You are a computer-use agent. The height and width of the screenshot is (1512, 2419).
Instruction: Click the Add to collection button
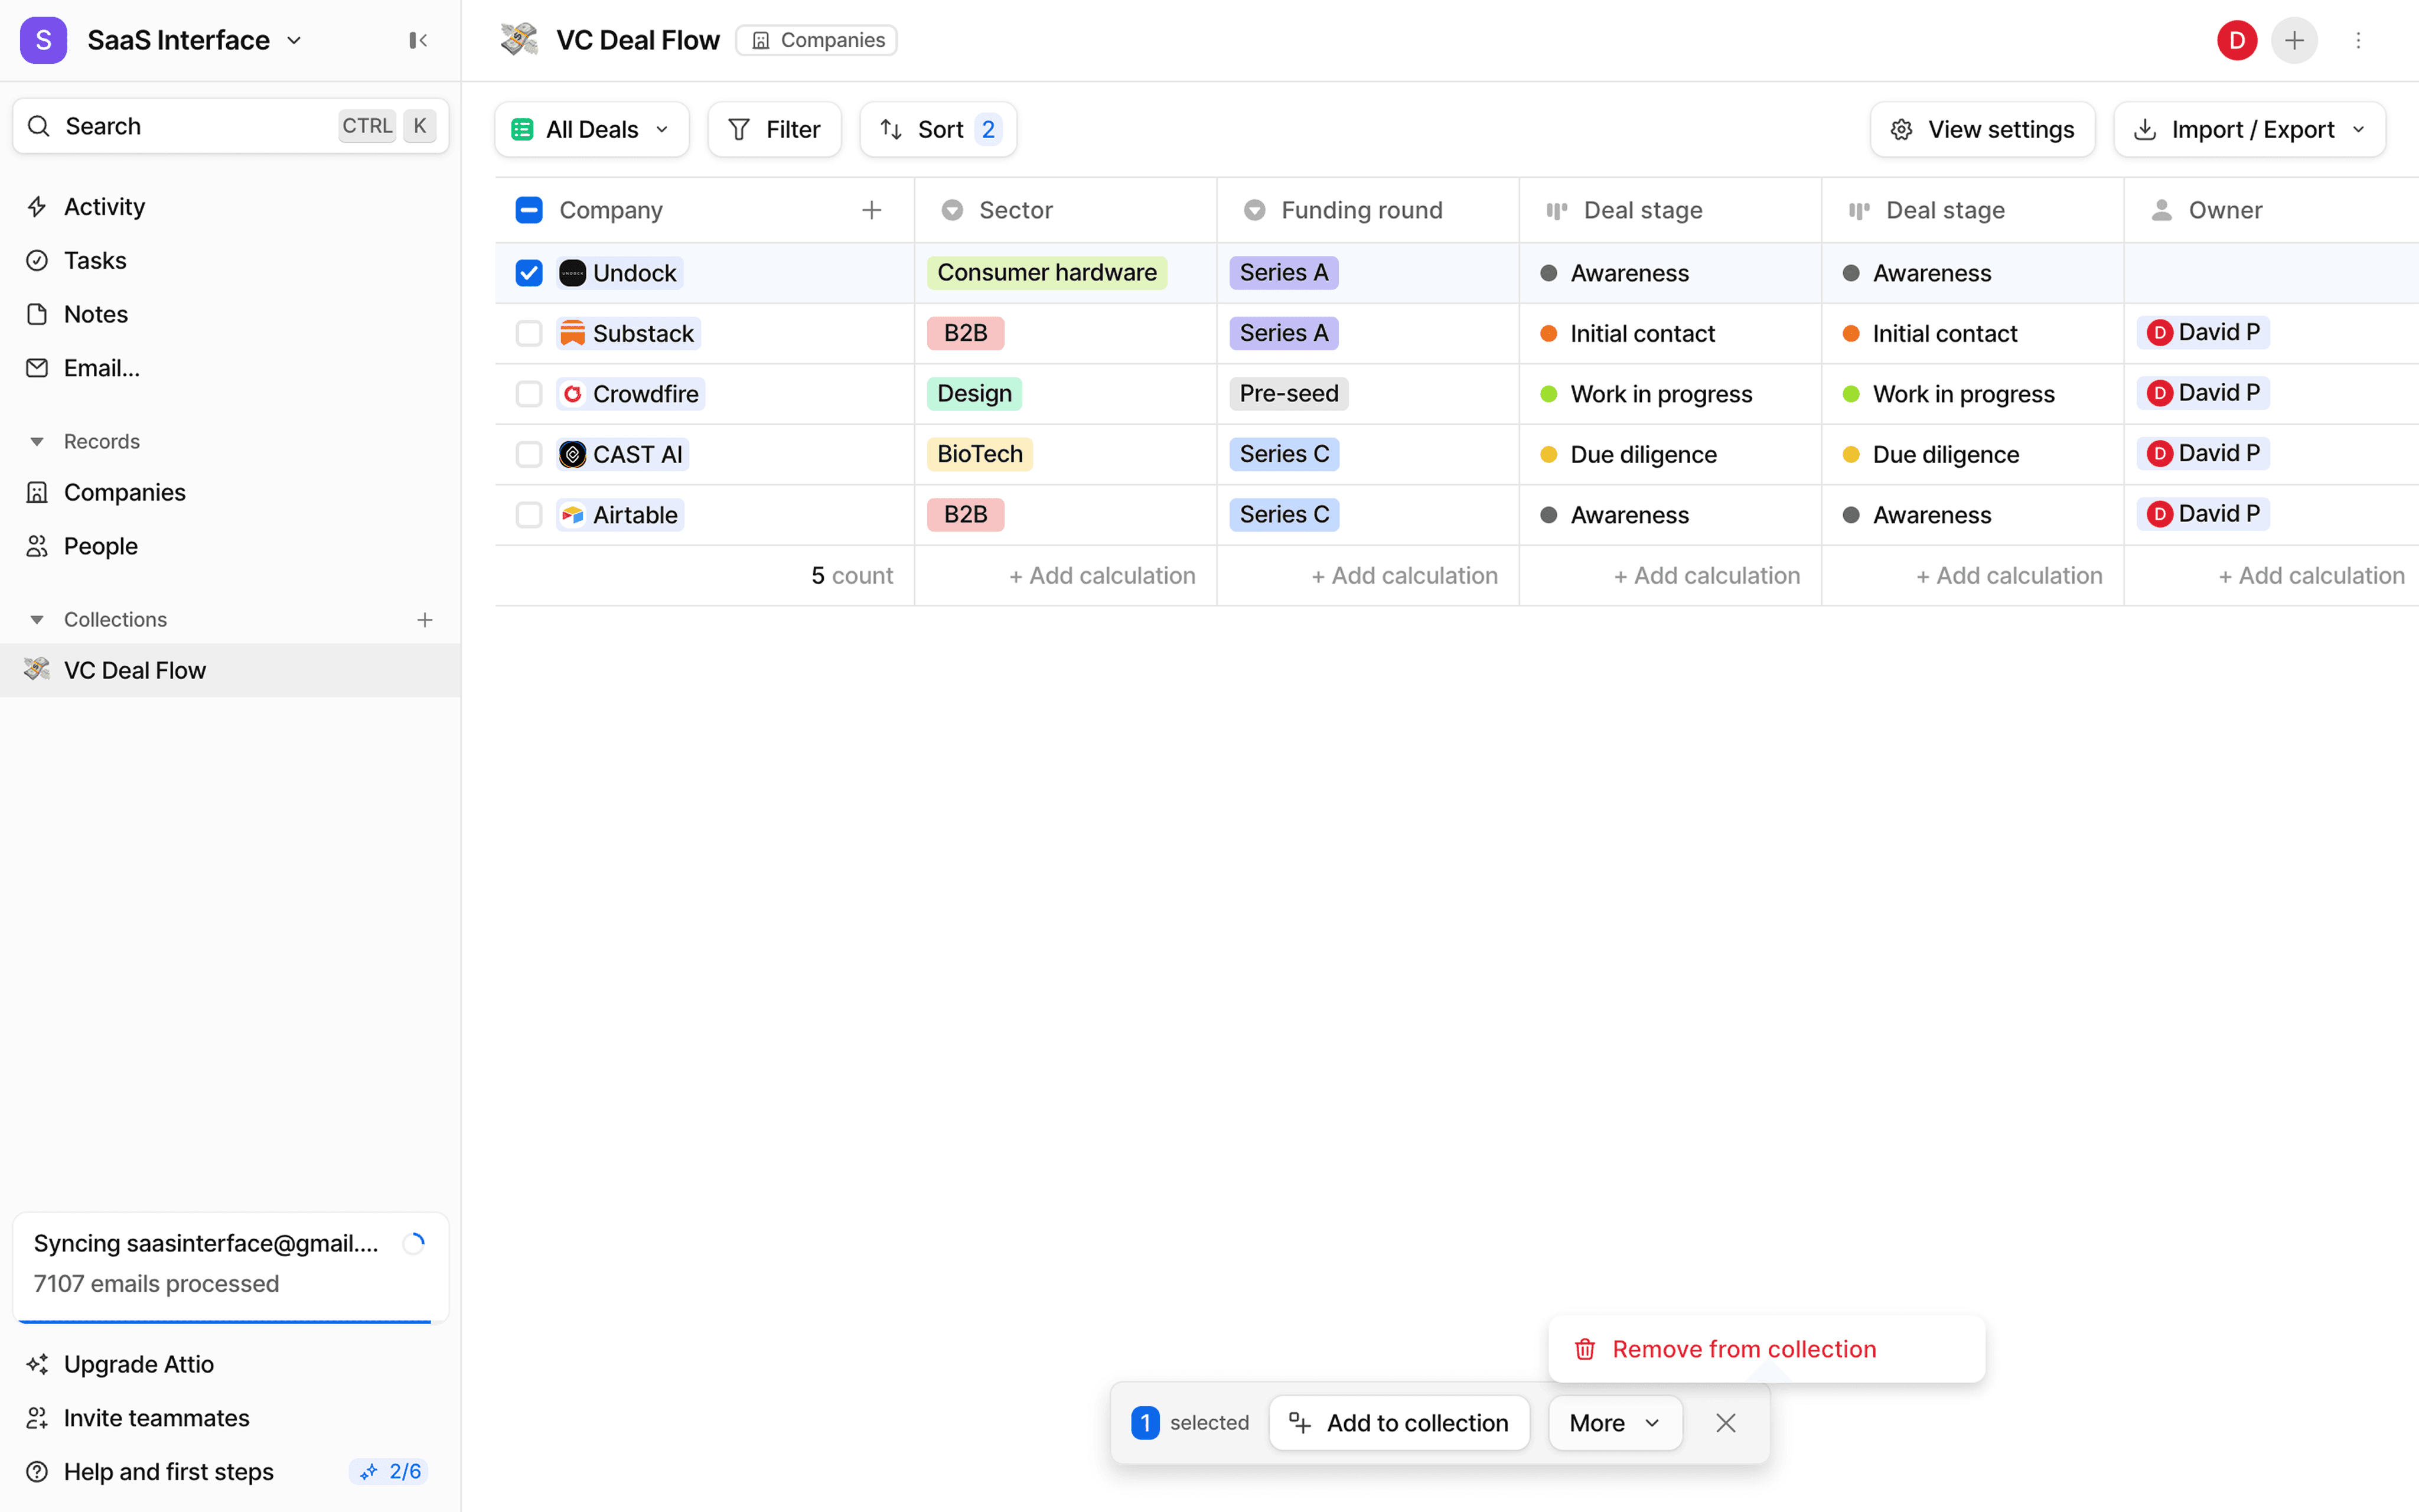point(1398,1422)
